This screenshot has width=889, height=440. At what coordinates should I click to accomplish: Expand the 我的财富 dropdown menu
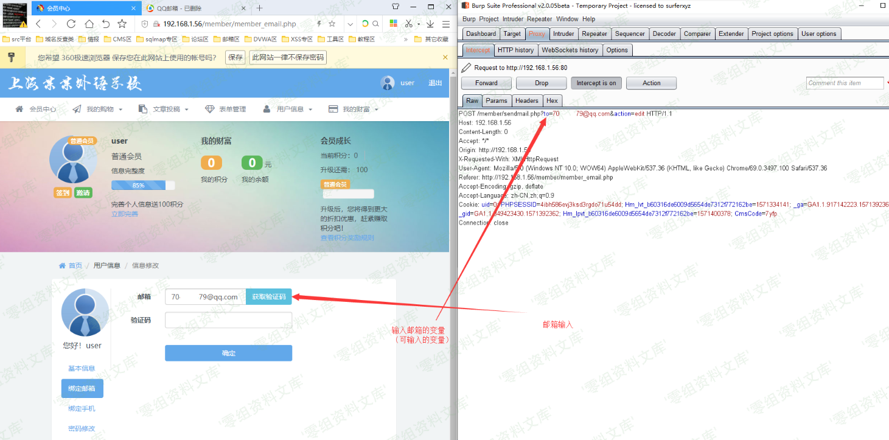point(354,109)
